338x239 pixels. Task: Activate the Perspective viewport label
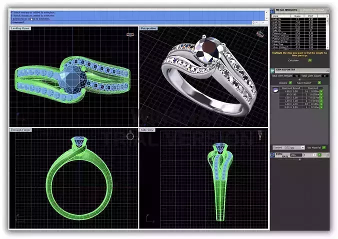148,28
